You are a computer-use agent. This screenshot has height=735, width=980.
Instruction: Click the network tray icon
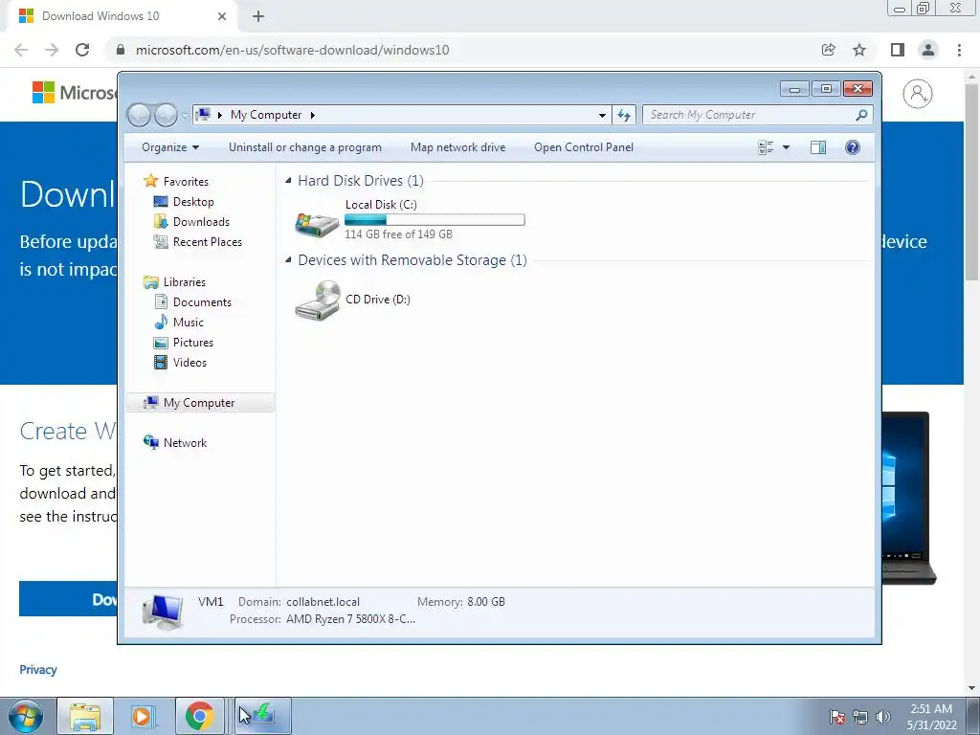tap(860, 718)
